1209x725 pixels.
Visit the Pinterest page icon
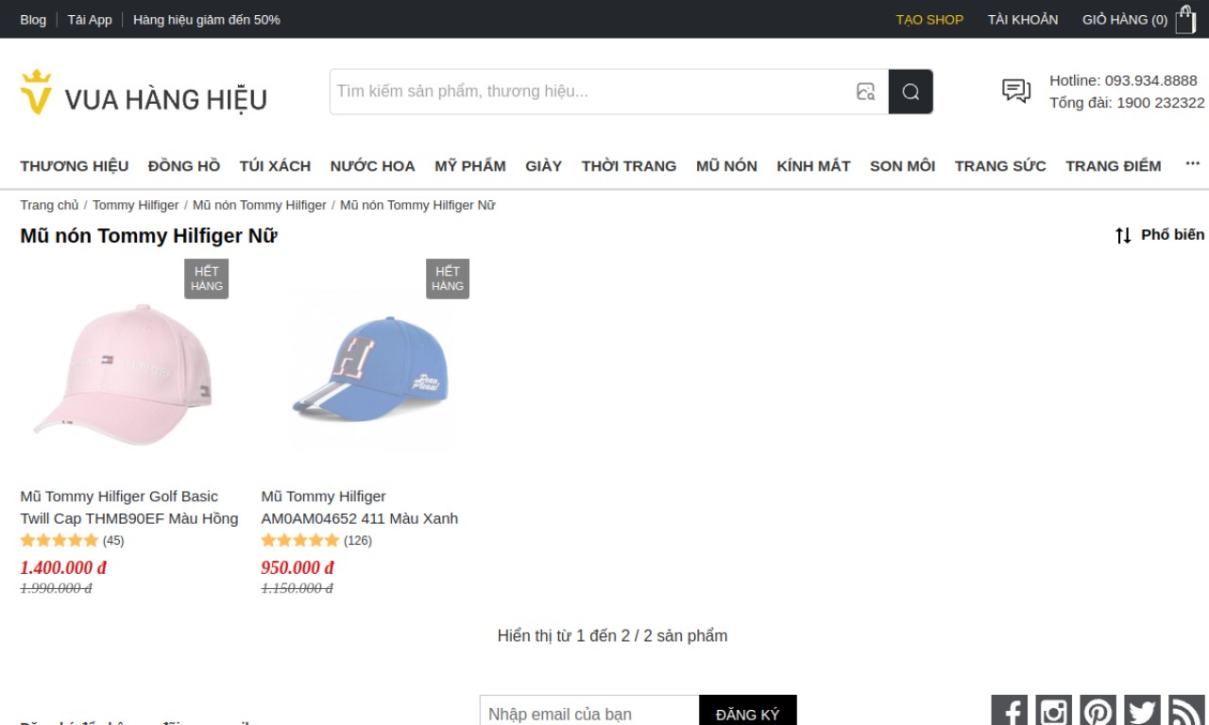[x=1098, y=712]
